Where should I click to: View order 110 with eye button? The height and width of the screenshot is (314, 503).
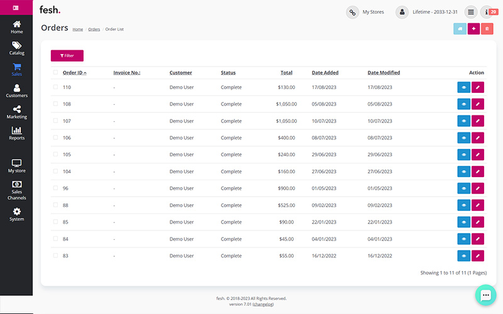(463, 87)
